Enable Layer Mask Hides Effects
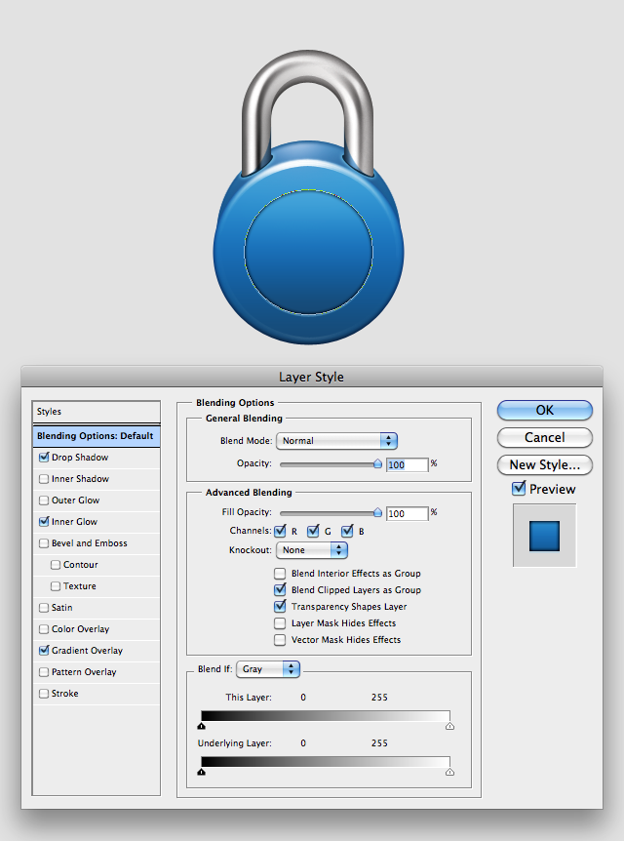This screenshot has height=841, width=624. pyautogui.click(x=280, y=623)
